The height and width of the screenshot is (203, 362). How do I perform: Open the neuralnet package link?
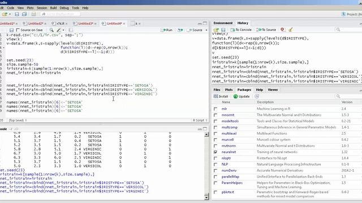coord(229,152)
